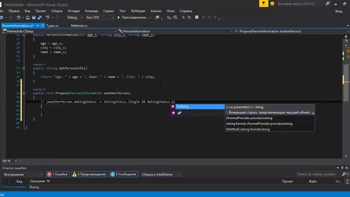
Task: Open the Debug configuration dropdown
Action: (75, 18)
